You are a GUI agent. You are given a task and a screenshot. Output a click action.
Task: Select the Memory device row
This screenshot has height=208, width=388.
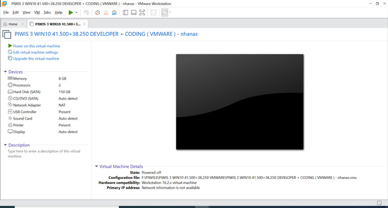pyautogui.click(x=47, y=78)
